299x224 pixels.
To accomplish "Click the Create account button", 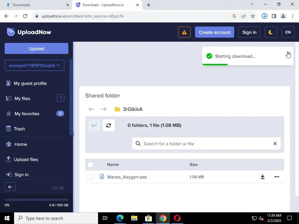I will [215, 32].
